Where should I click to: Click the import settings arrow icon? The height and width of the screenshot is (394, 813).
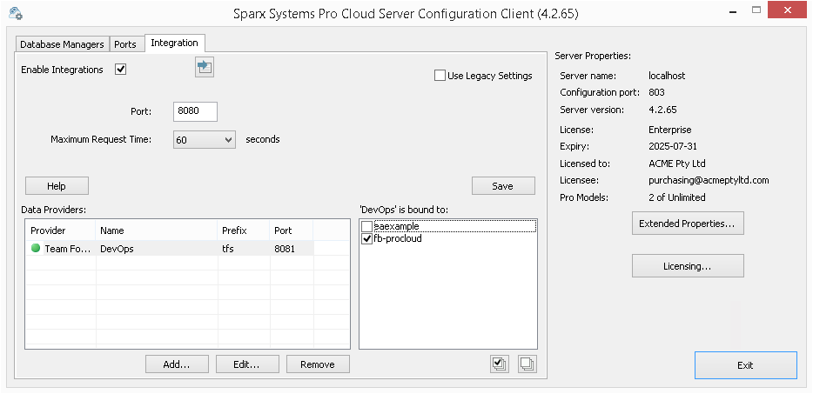tap(205, 67)
